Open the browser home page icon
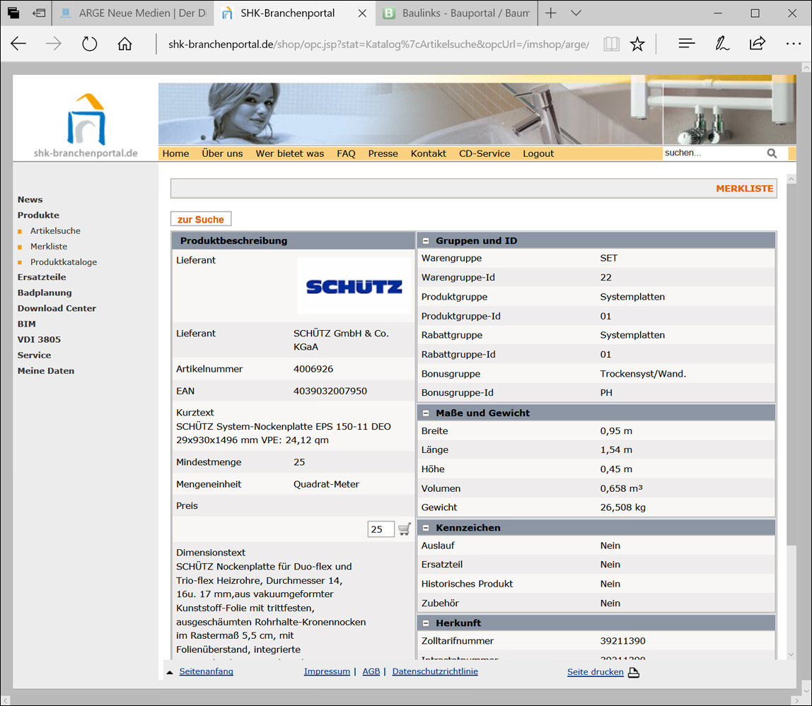Screen dimensions: 812x706 coord(124,44)
